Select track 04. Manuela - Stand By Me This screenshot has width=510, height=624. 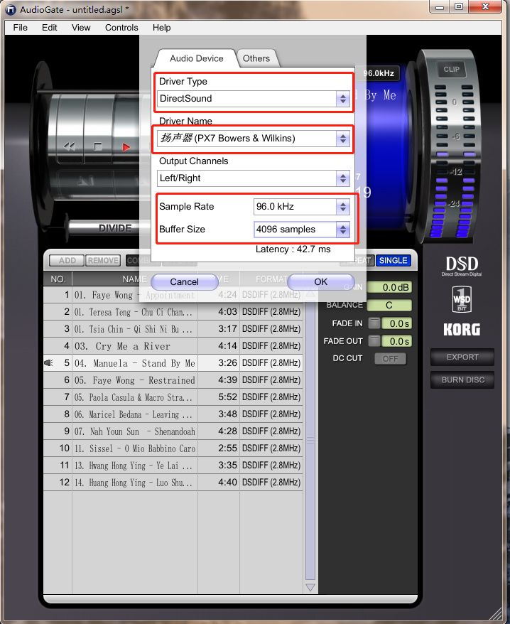[173, 363]
